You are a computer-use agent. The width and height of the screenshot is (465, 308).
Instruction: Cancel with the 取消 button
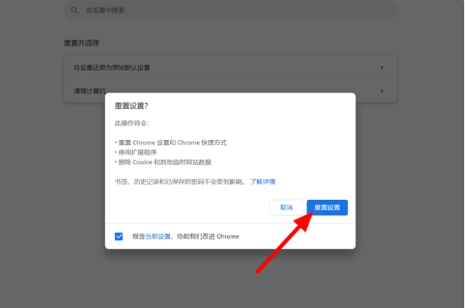pos(286,207)
